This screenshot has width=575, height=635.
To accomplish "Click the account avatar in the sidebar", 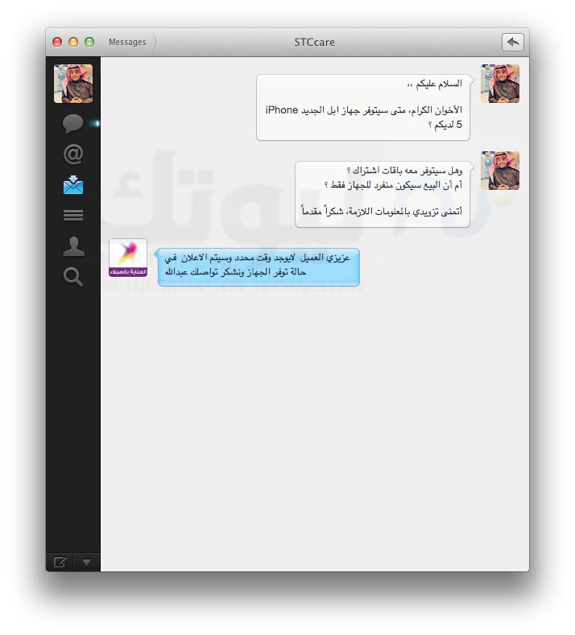I will [73, 84].
